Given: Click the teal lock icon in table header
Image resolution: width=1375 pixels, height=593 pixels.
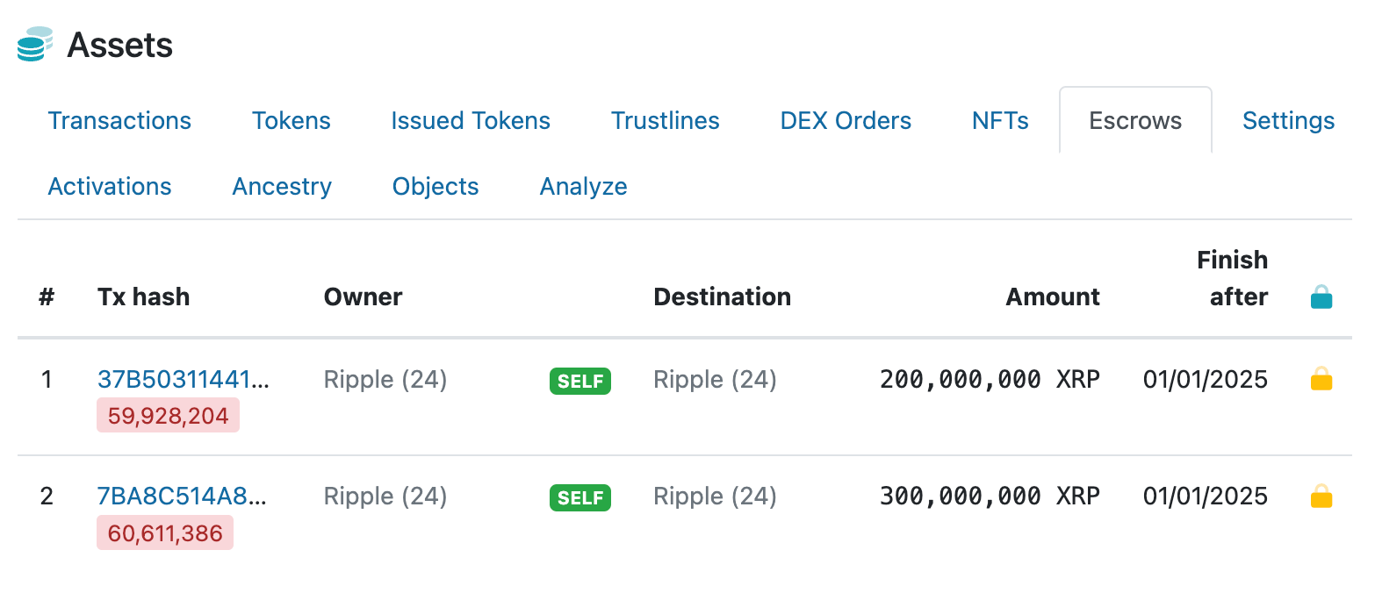Looking at the screenshot, I should pyautogui.click(x=1321, y=296).
